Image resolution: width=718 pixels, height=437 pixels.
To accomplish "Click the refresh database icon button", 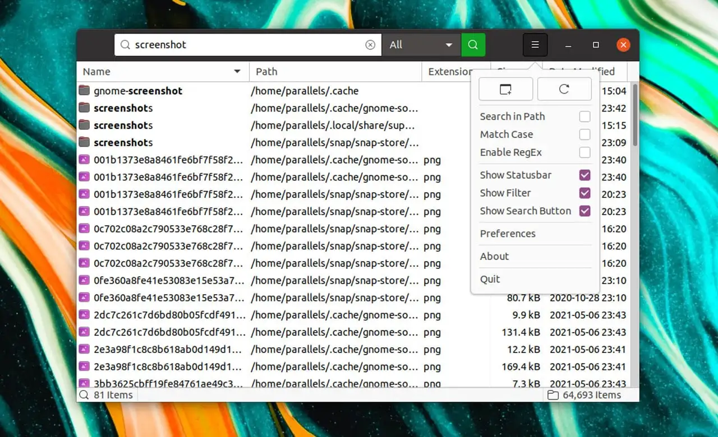I will (x=564, y=89).
